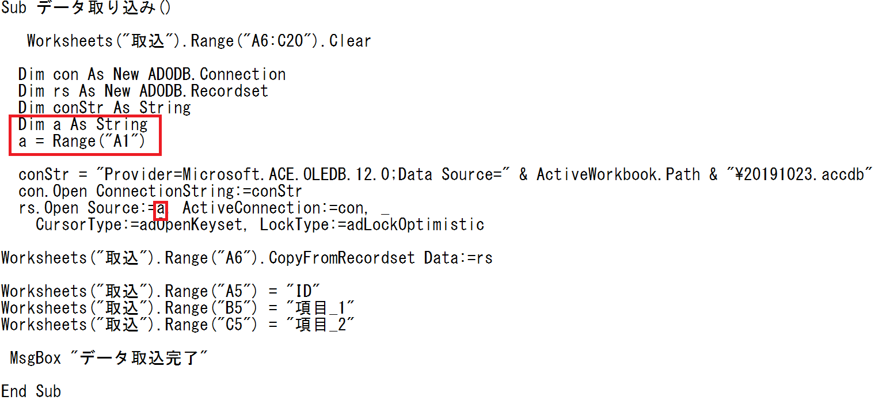
Task: Click the red-boxed variable a after Source:=
Action: click(x=161, y=208)
